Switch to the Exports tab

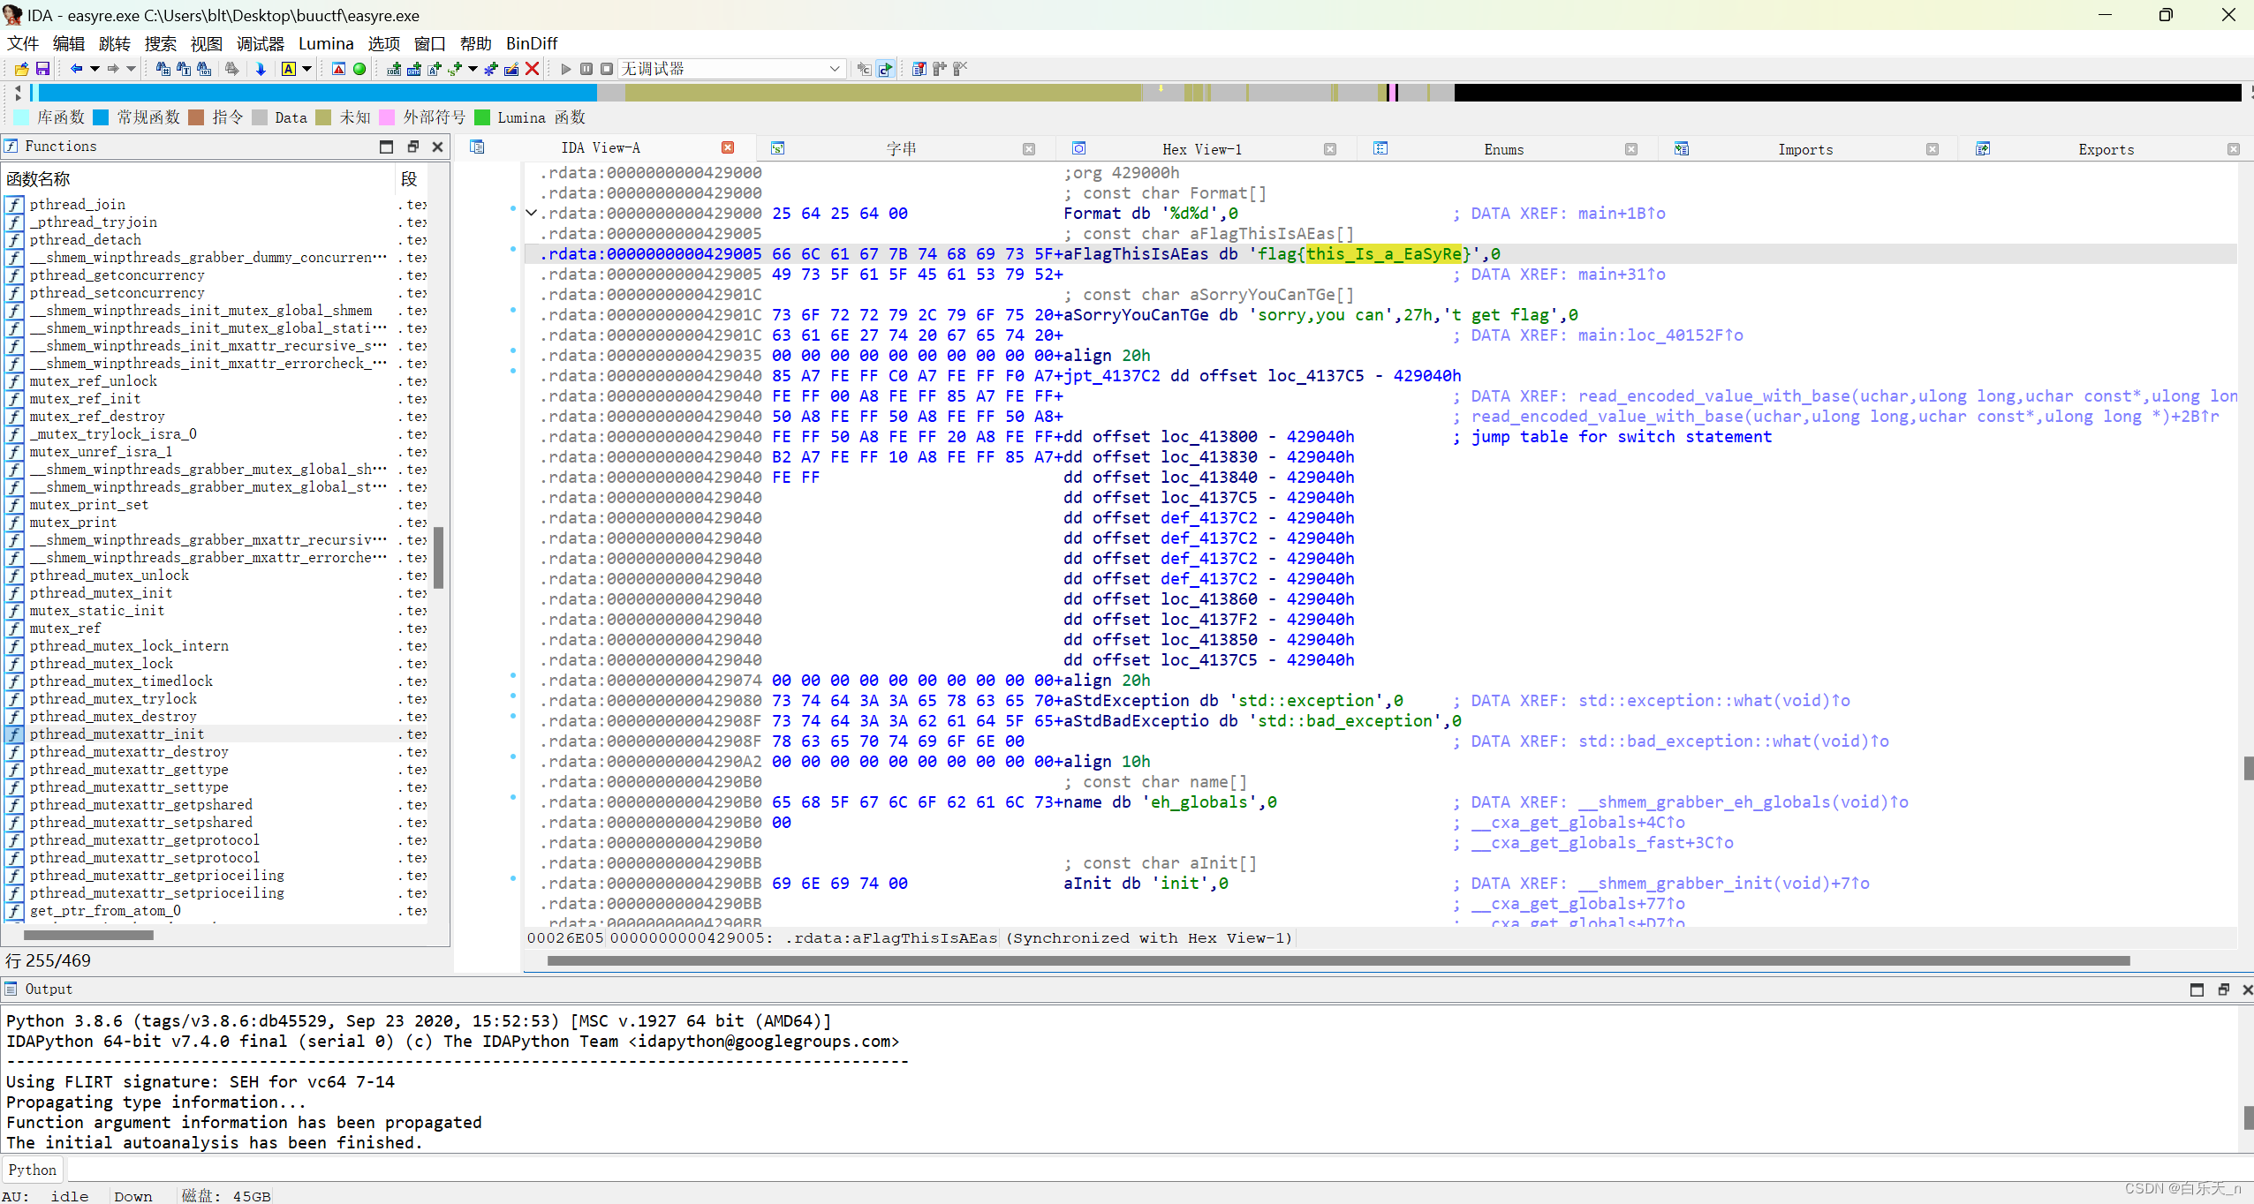2105,147
